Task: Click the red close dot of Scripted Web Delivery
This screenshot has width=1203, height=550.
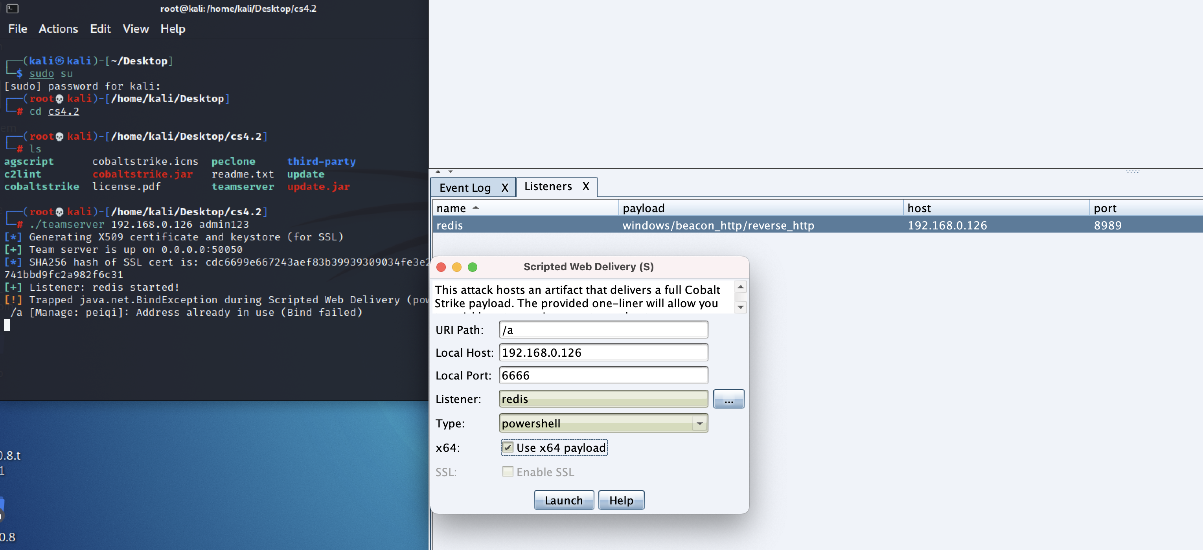Action: [441, 267]
